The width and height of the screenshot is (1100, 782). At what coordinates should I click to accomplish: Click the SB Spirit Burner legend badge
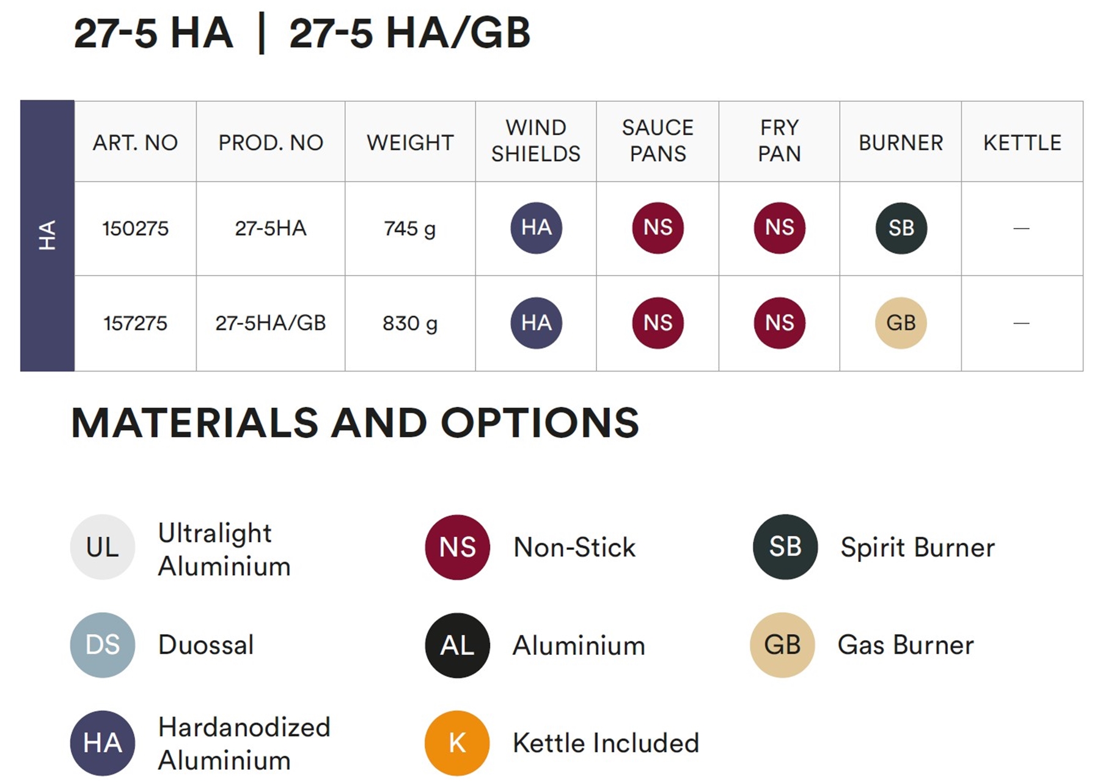[x=785, y=547]
